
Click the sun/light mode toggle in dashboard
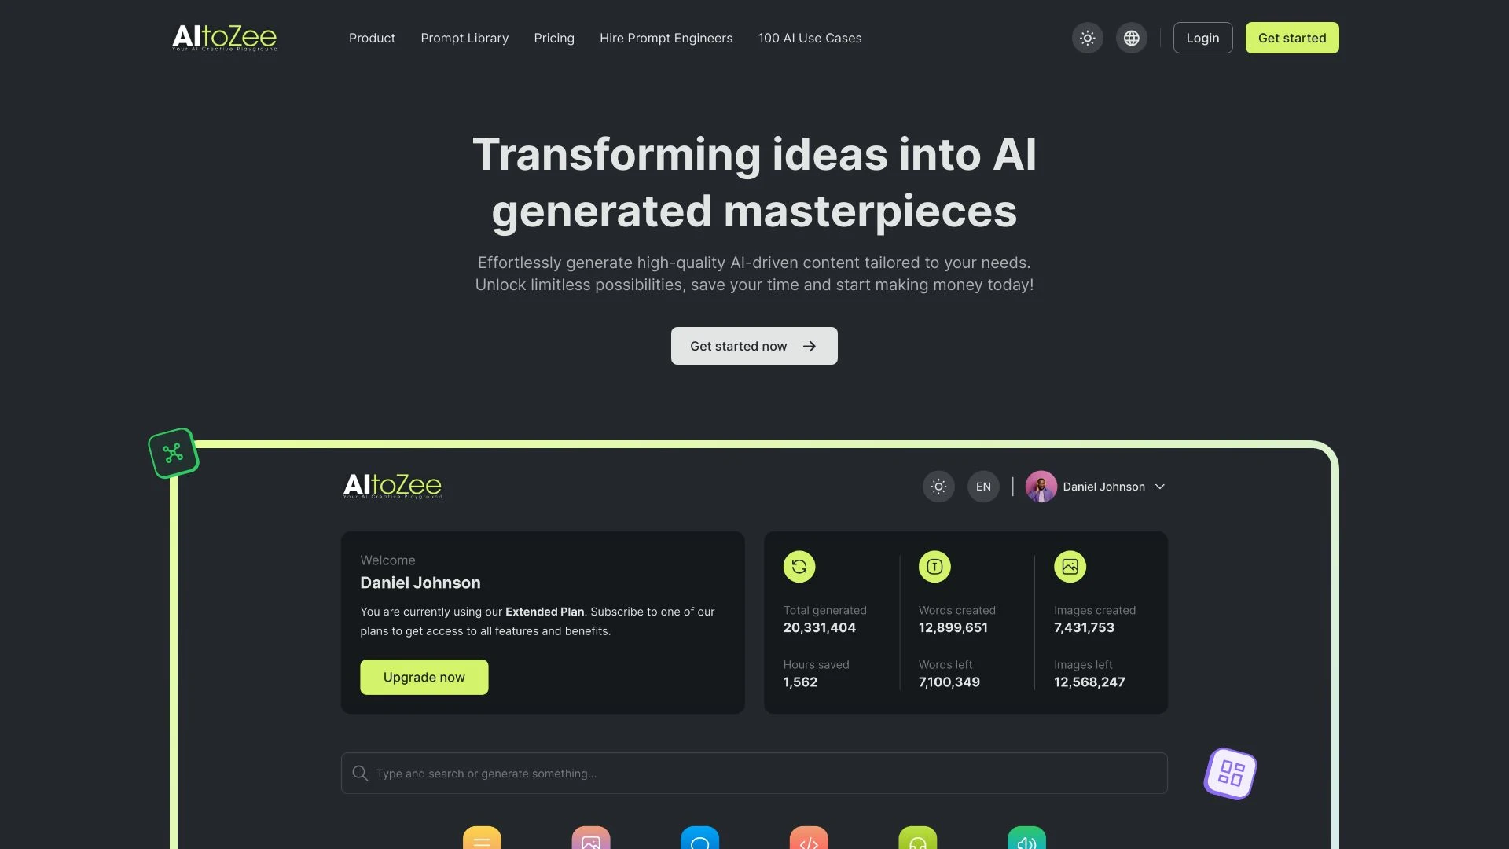coord(938,486)
